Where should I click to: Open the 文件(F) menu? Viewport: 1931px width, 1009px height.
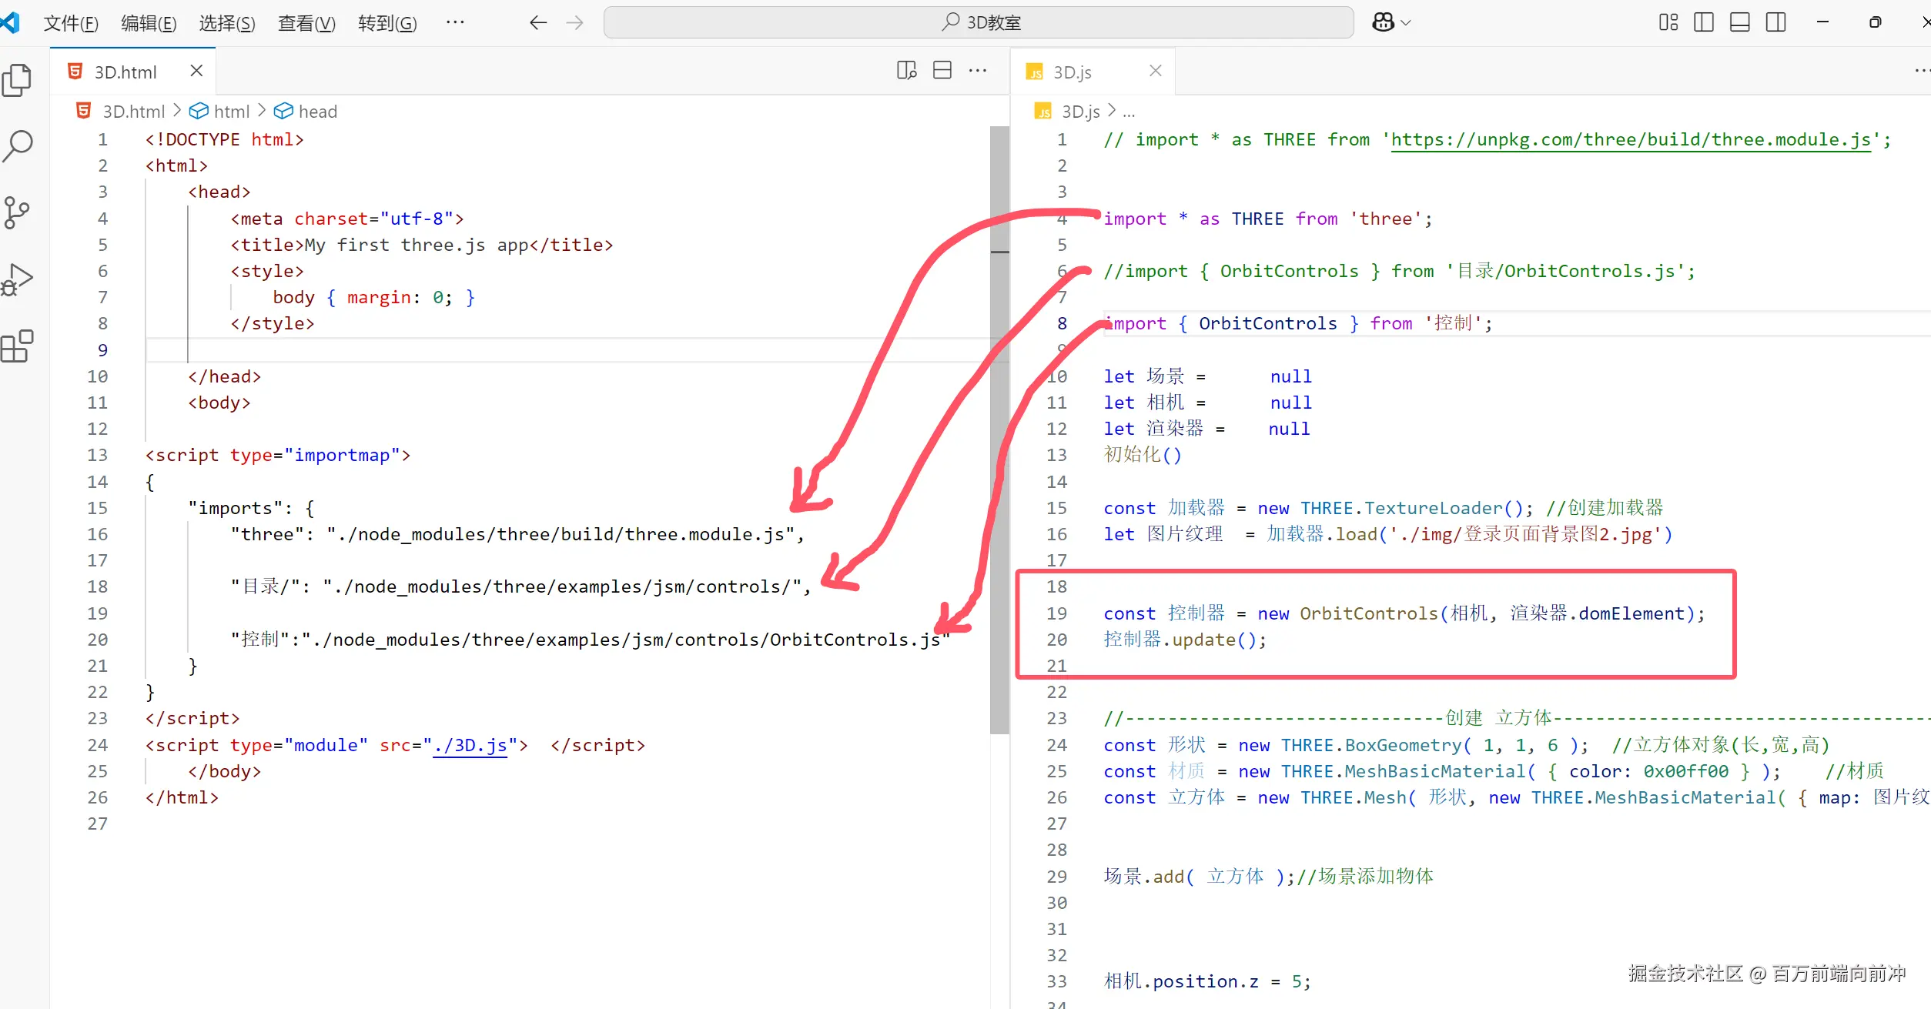[71, 23]
